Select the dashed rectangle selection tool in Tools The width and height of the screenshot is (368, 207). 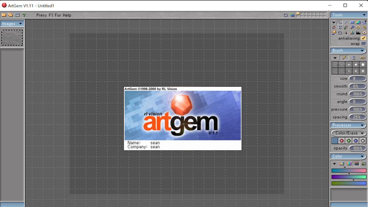(340, 33)
